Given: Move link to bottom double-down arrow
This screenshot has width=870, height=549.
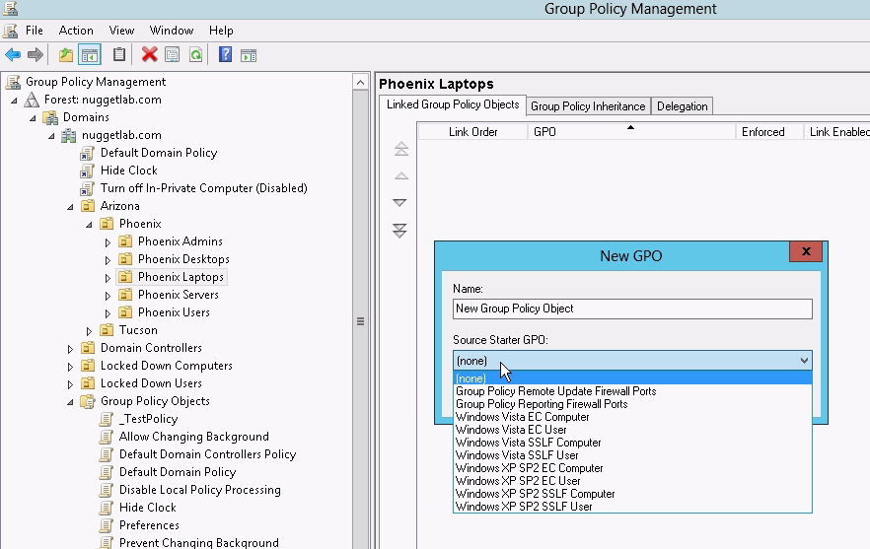Looking at the screenshot, I should [x=399, y=230].
